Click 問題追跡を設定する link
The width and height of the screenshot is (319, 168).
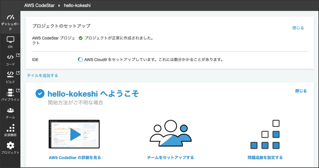coord(265,157)
